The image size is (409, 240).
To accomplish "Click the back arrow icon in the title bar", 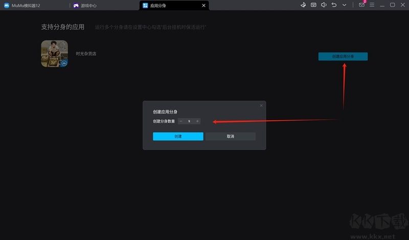I will [334, 5].
